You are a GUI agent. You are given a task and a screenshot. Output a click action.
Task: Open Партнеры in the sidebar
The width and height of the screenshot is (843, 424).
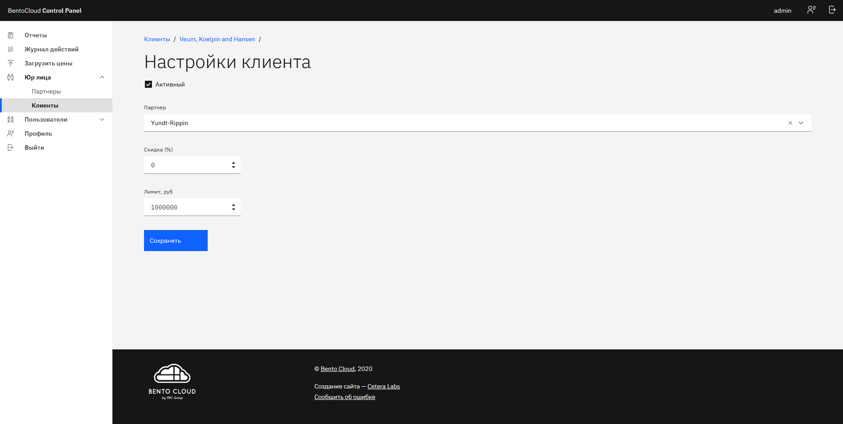pos(46,91)
